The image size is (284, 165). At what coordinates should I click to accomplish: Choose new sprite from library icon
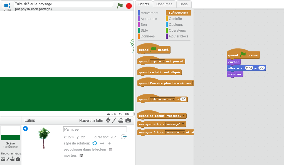(x=108, y=120)
